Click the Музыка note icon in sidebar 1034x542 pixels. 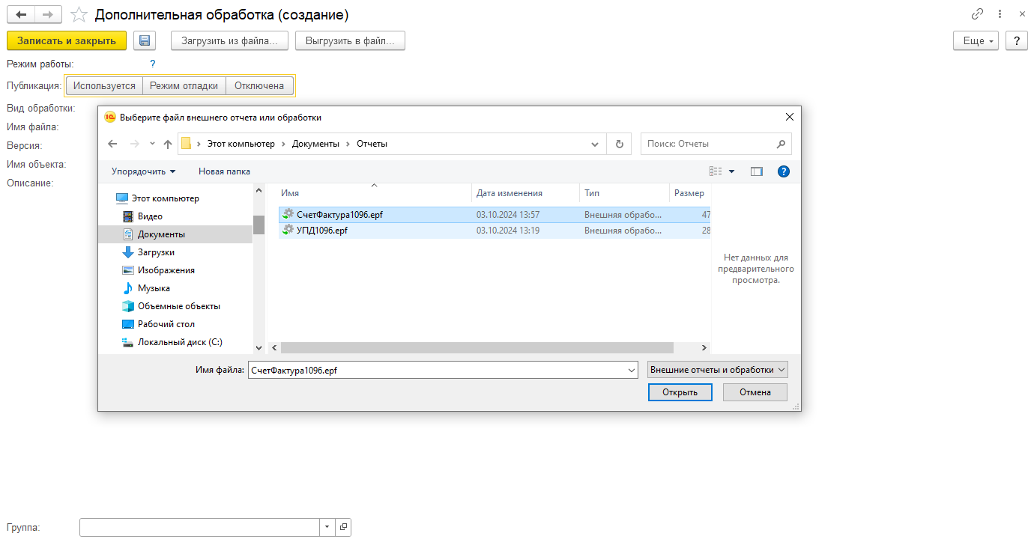point(127,288)
